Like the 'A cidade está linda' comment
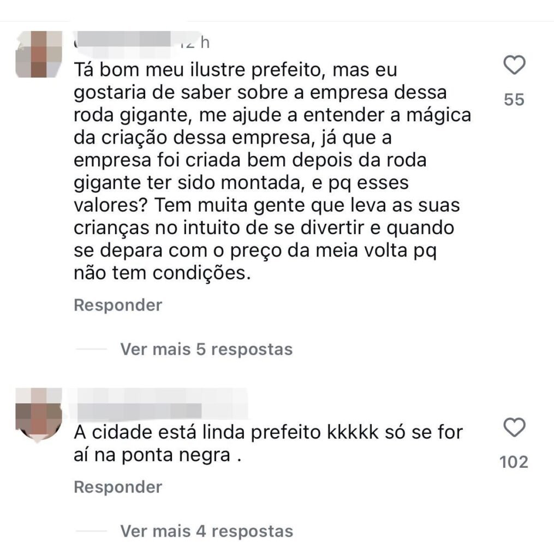Viewport: 554px width, 559px height. click(513, 429)
